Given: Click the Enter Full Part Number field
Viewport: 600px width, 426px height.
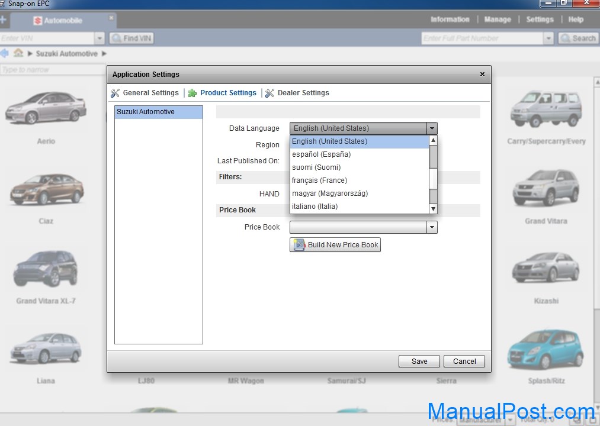Looking at the screenshot, I should pos(483,38).
